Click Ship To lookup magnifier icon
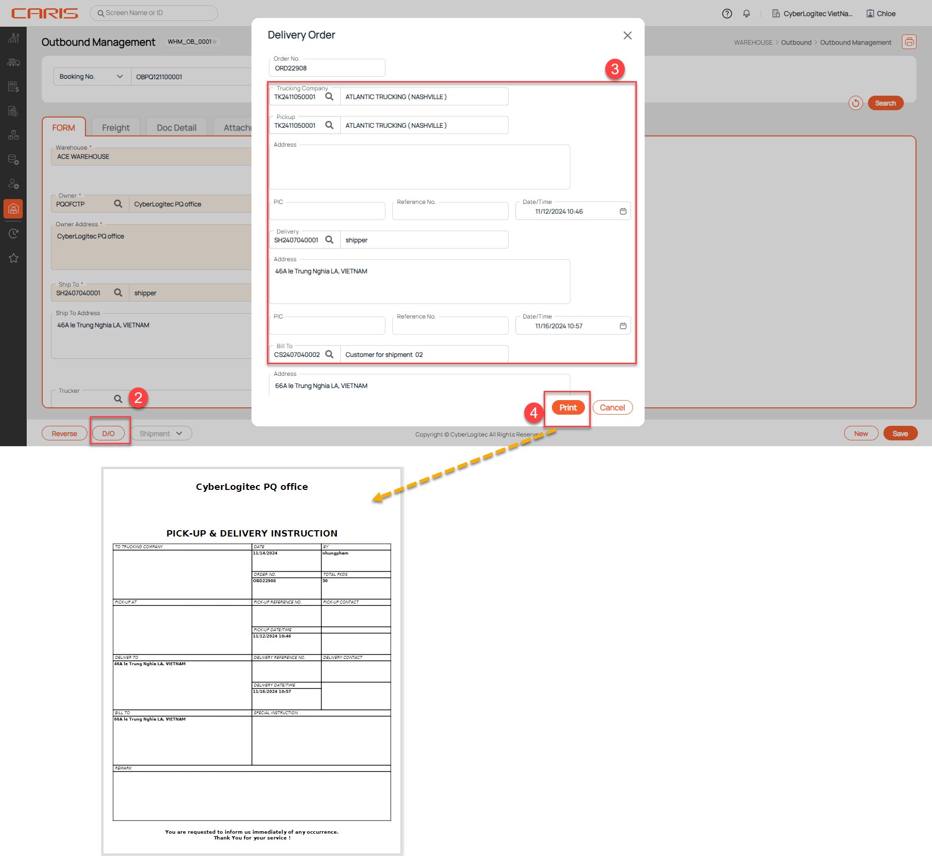The width and height of the screenshot is (932, 856). 118,293
